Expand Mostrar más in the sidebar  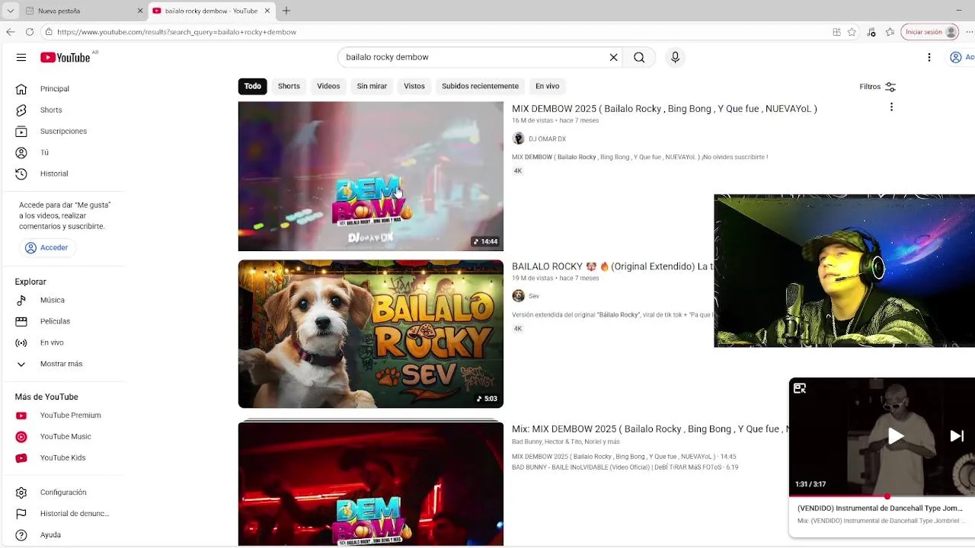click(x=62, y=364)
